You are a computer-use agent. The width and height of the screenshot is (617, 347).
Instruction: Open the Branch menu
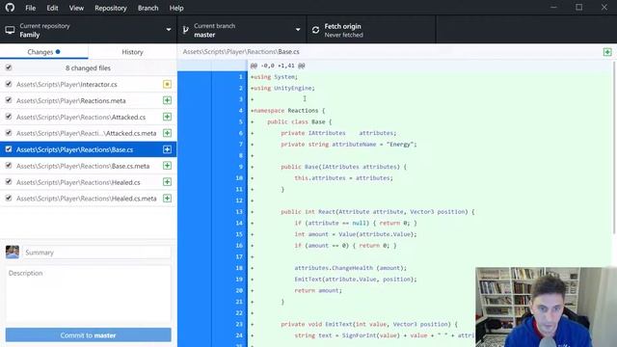coord(148,8)
